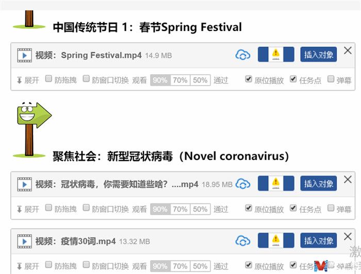
Task: Click film icon of Spring Festival.mp4
Action: click(x=24, y=55)
